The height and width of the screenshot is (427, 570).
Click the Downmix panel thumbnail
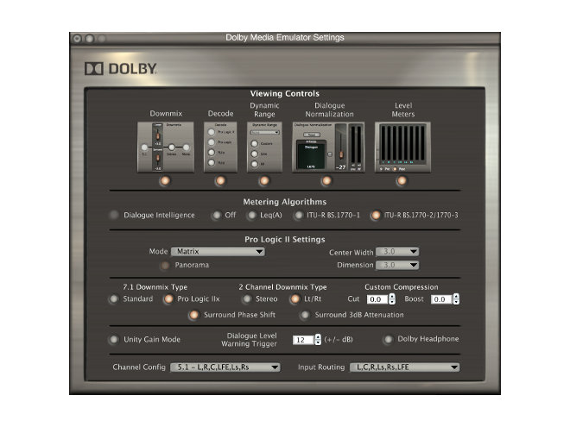166,147
